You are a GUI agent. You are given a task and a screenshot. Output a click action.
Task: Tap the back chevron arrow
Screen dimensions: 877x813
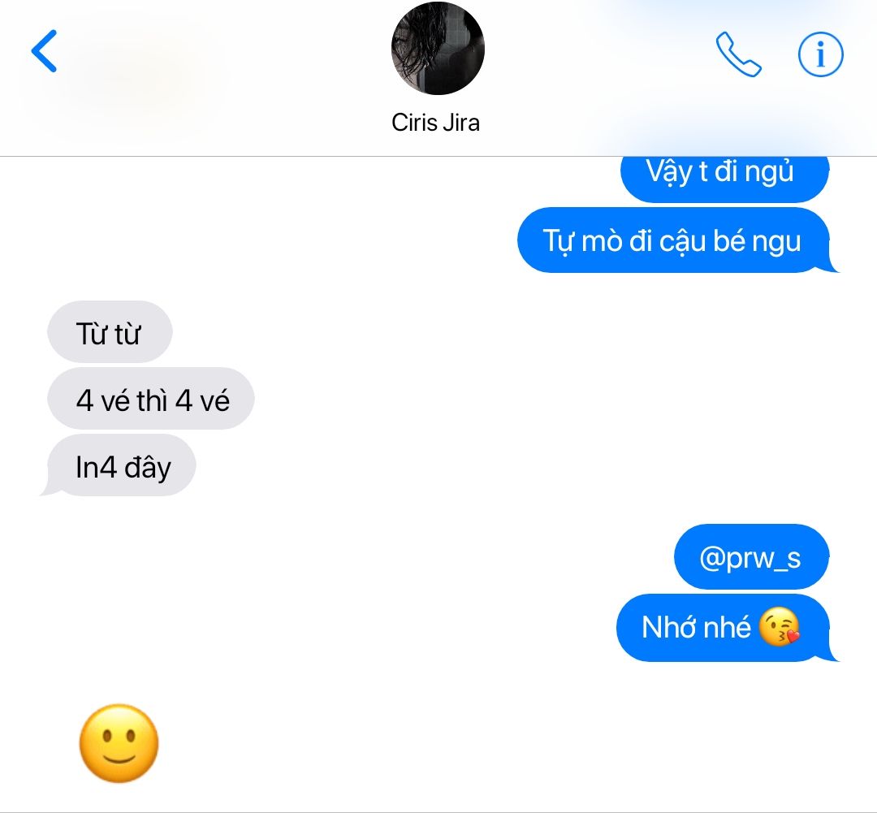(x=44, y=51)
